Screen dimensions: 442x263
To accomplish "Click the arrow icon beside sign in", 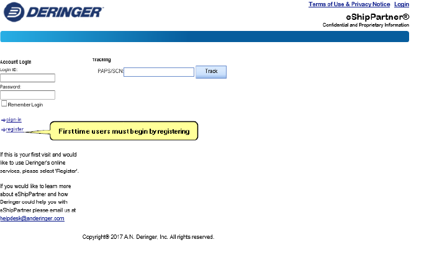I will (x=3, y=119).
